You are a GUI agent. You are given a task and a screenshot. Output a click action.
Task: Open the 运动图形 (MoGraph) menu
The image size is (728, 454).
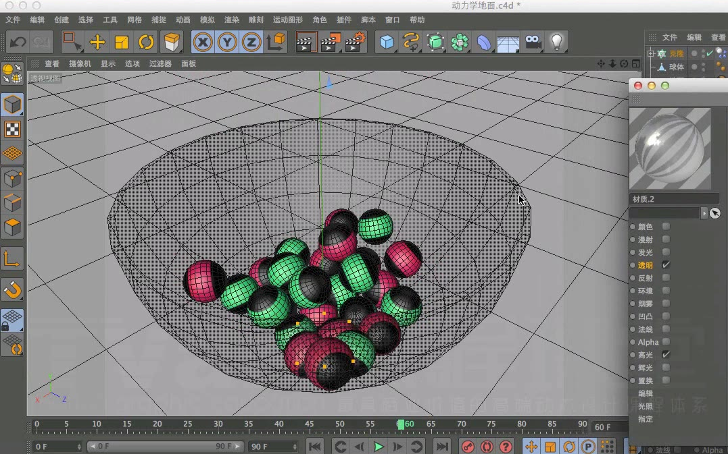(287, 20)
